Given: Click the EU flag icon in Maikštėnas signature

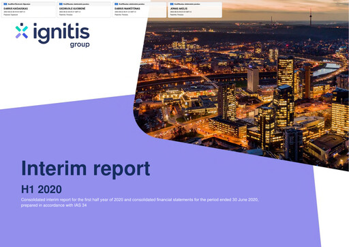Looking at the screenshot, I should point(116,4).
